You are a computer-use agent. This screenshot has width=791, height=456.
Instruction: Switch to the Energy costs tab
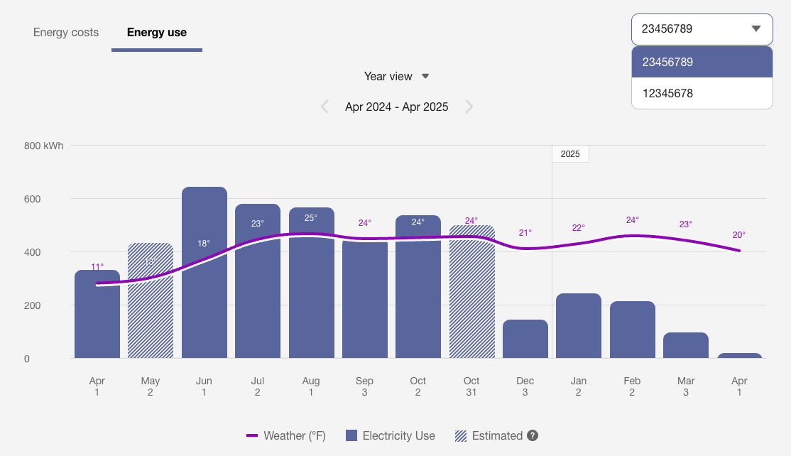[x=65, y=32]
